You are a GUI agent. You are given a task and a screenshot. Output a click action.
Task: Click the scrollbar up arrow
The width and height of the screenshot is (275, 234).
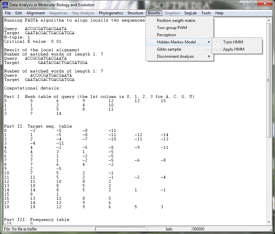[x=269, y=20]
